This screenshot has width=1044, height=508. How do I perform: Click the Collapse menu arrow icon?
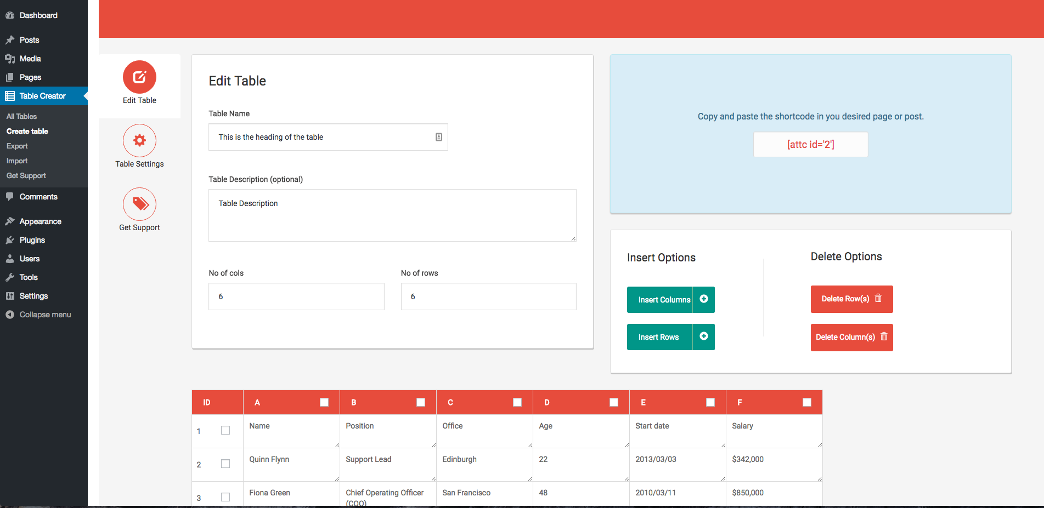click(x=10, y=315)
